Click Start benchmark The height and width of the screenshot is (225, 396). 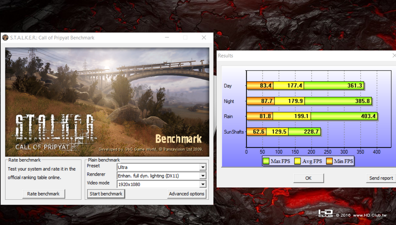click(x=106, y=194)
